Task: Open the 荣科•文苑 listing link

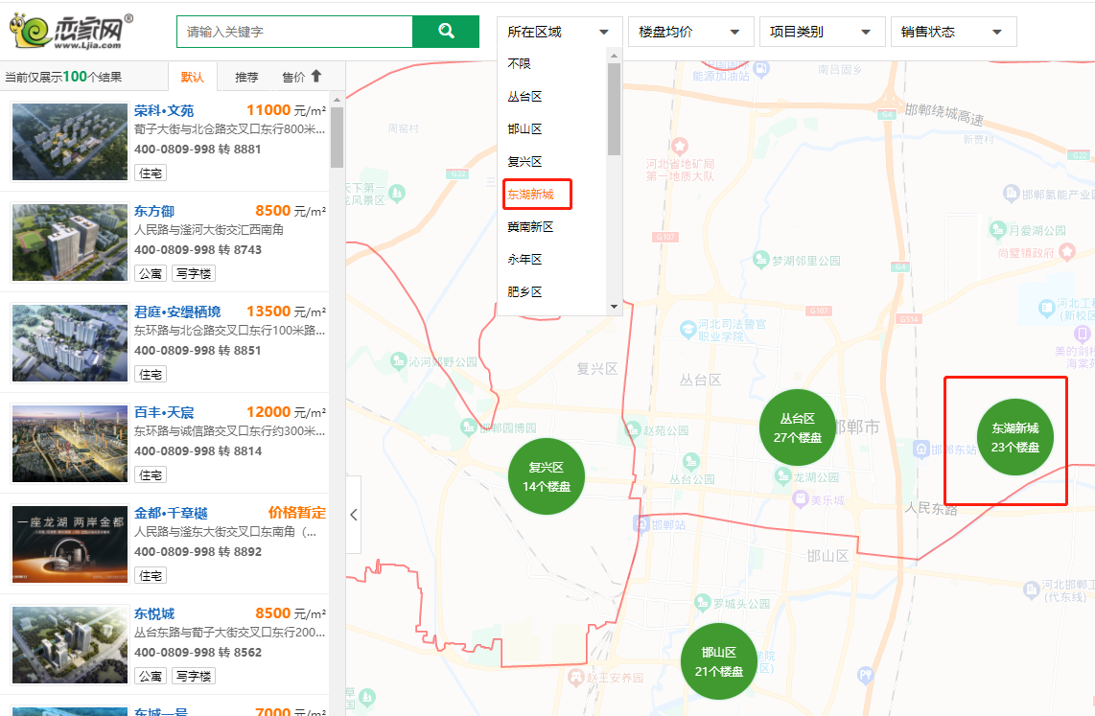Action: 164,110
